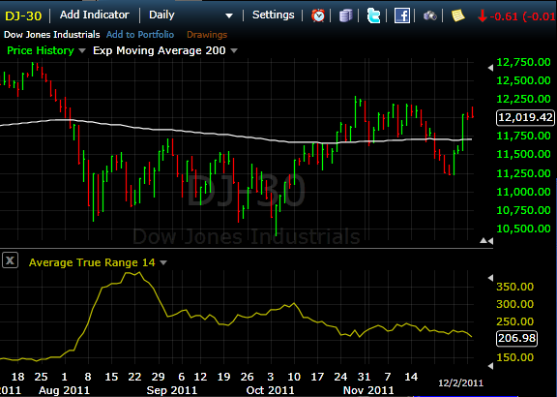Click bottom arrow of ATR scale
This screenshot has width=557, height=397.
click(x=490, y=366)
